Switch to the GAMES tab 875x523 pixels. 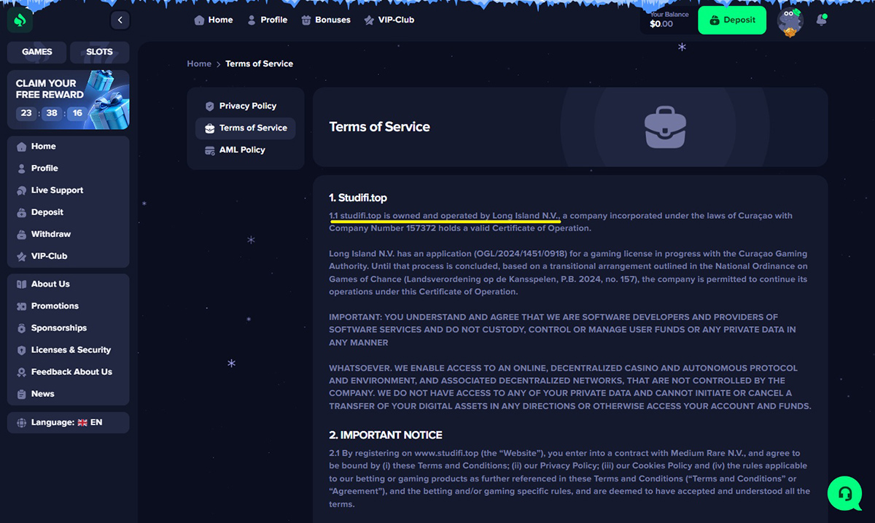point(37,52)
